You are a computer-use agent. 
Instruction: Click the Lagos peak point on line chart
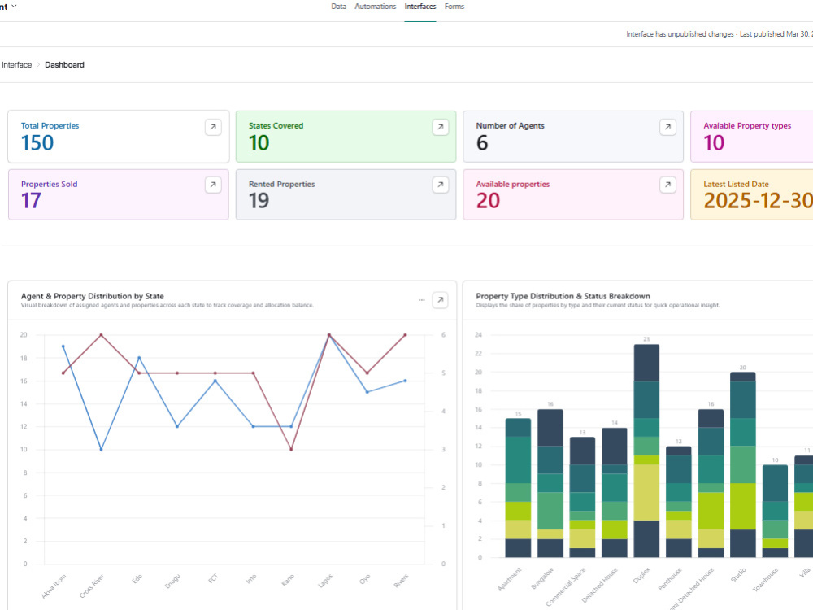click(329, 335)
